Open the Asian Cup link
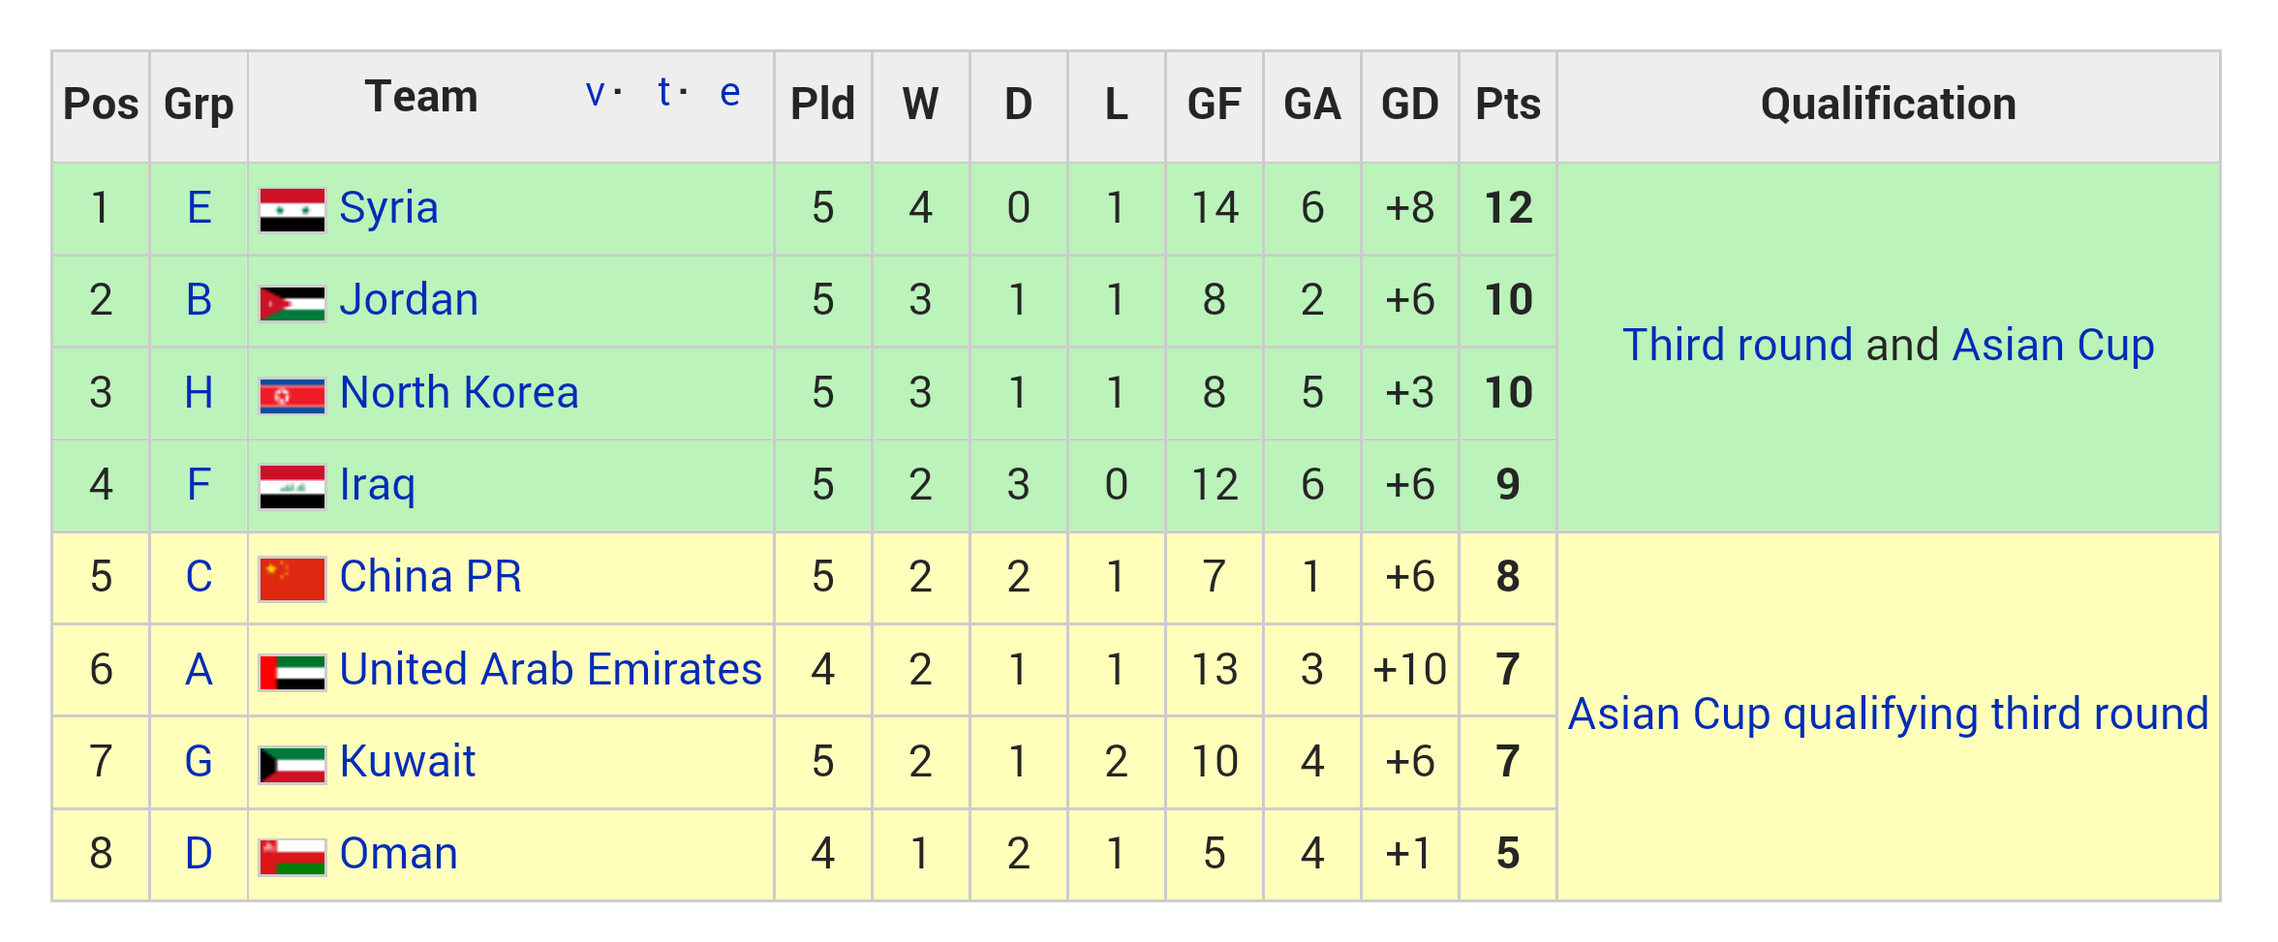 (x=2053, y=345)
